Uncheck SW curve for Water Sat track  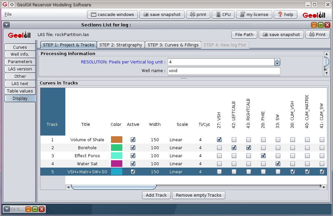click(278, 164)
